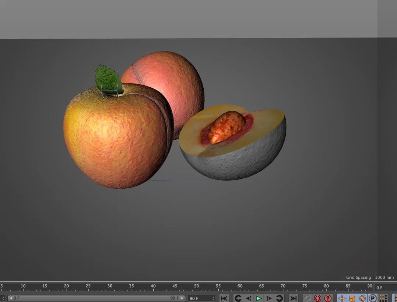Click the preview range slider bar
The height and width of the screenshot is (302, 397).
click(x=96, y=298)
